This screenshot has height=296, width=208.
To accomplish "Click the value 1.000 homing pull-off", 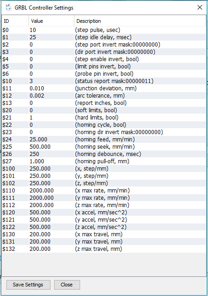I will click(x=37, y=161).
